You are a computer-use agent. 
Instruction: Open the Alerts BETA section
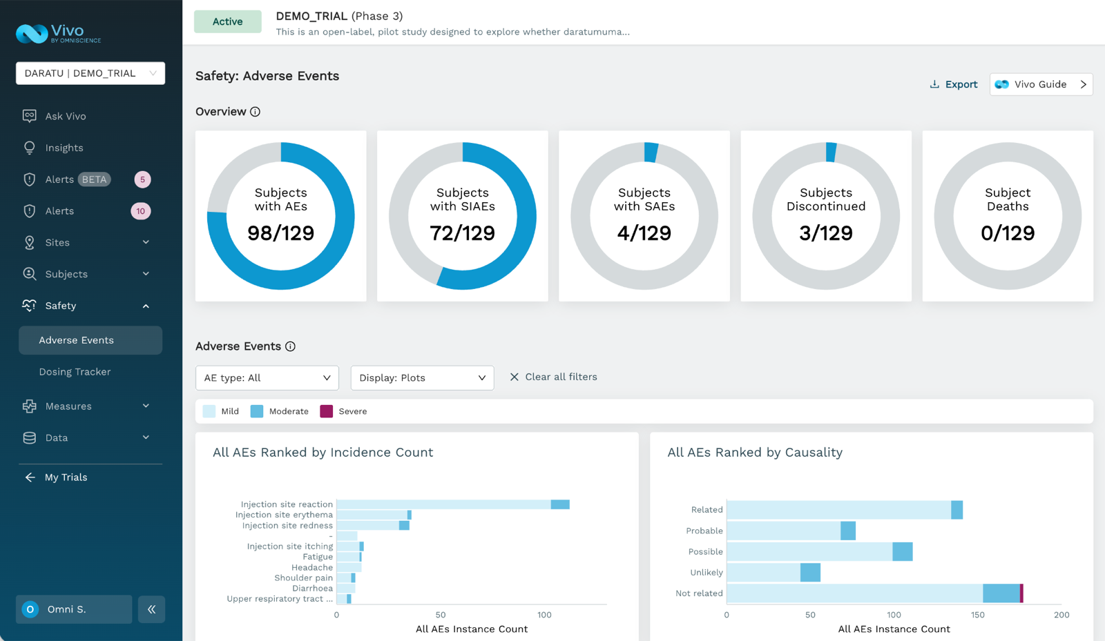(x=77, y=179)
